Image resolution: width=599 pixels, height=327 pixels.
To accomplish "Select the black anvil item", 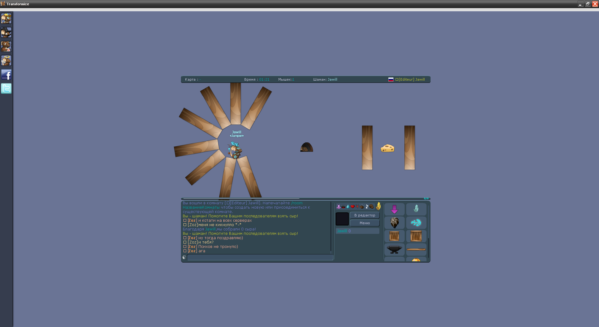I will coord(394,249).
